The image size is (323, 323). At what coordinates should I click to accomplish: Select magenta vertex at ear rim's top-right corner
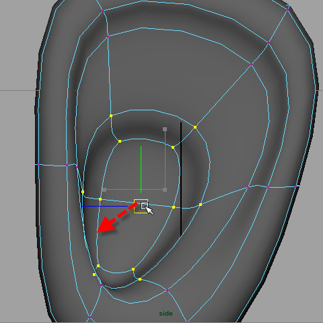[x=288, y=9]
